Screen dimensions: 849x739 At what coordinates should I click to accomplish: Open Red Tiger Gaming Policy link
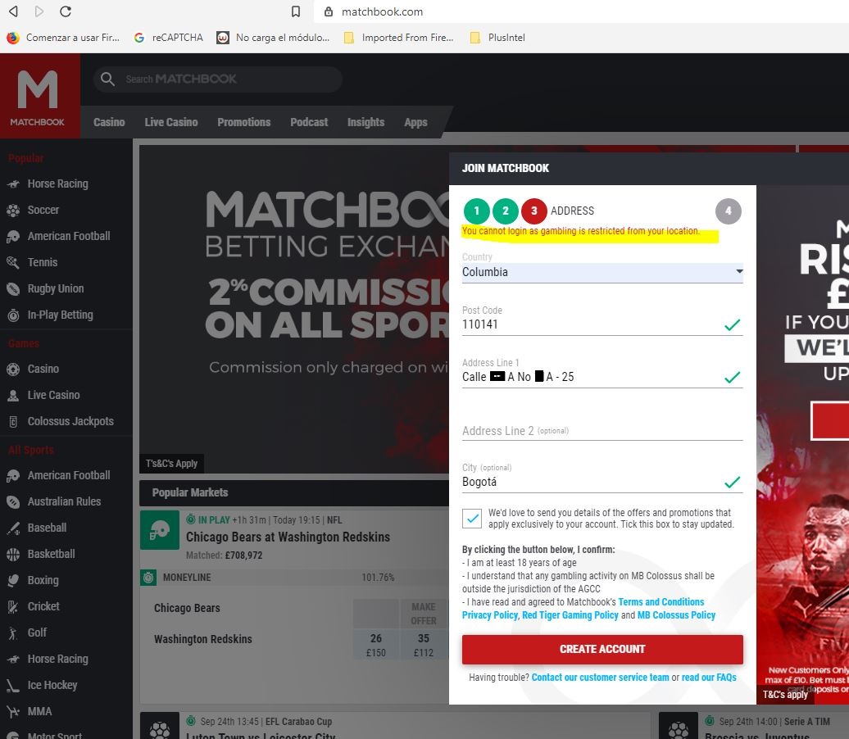[570, 615]
